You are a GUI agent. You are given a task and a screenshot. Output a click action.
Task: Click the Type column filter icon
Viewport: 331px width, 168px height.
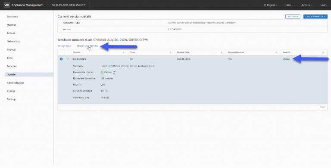(x=170, y=52)
